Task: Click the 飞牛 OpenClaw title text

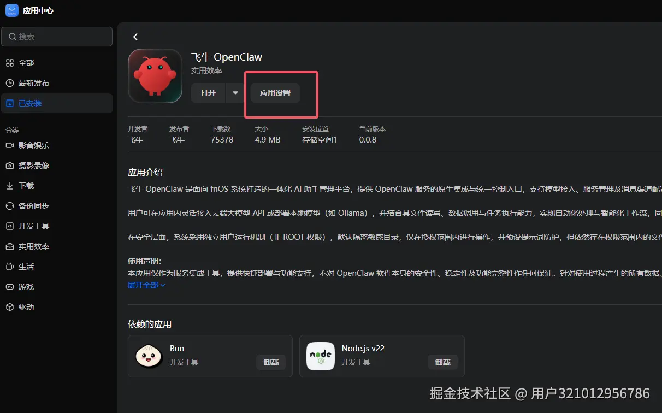Action: [x=227, y=57]
